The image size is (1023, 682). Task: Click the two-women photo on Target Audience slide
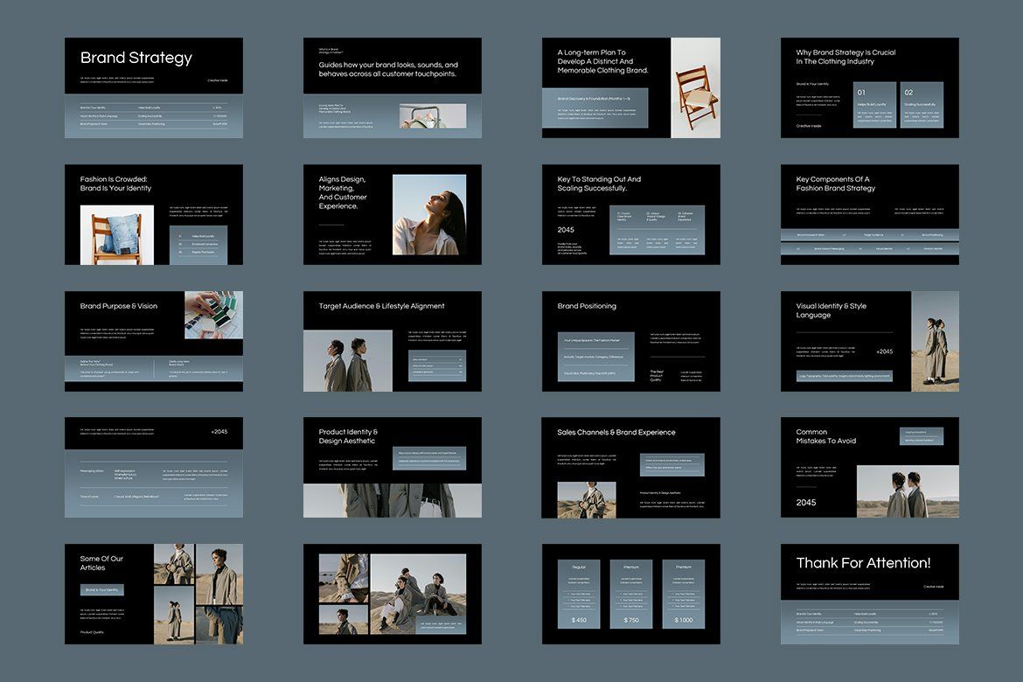348,361
